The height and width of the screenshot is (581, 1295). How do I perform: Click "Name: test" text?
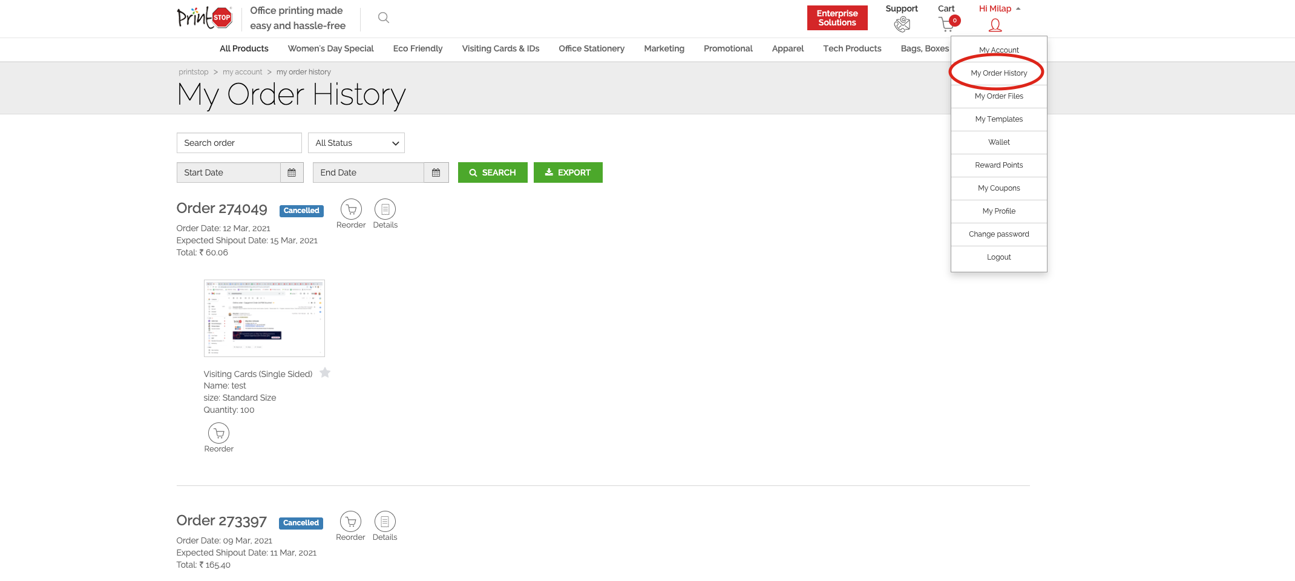tap(225, 386)
